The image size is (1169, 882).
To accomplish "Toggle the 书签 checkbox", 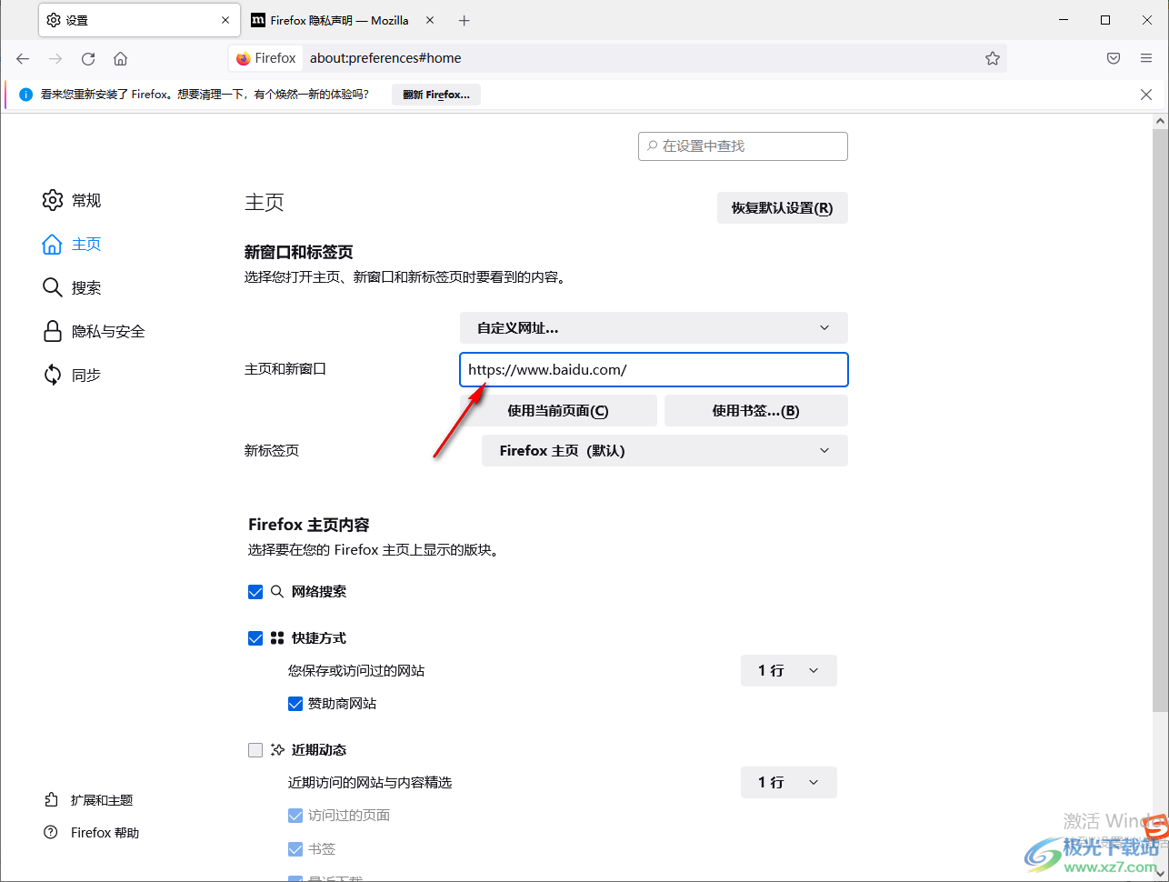I will [x=295, y=849].
